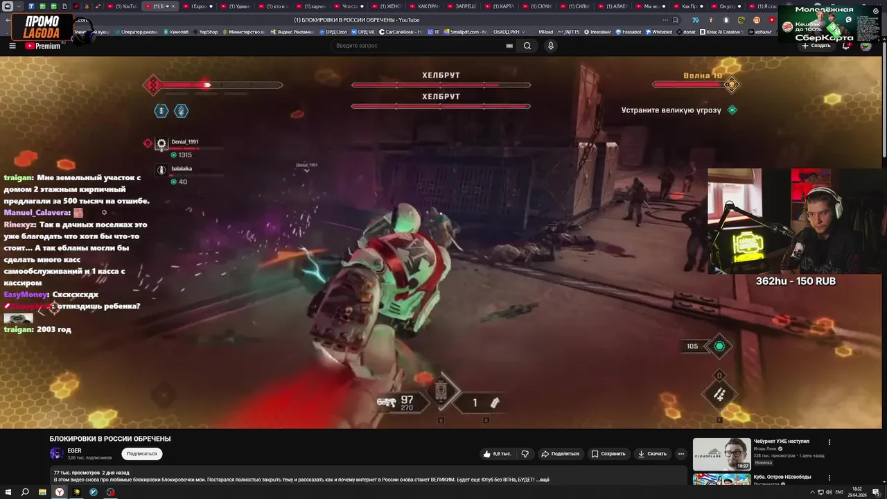Open the ОРД Ozon bookmark
This screenshot has height=499, width=887.
click(x=333, y=32)
